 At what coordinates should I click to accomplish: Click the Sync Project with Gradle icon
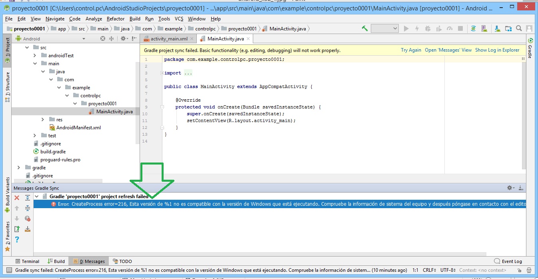coord(473,28)
